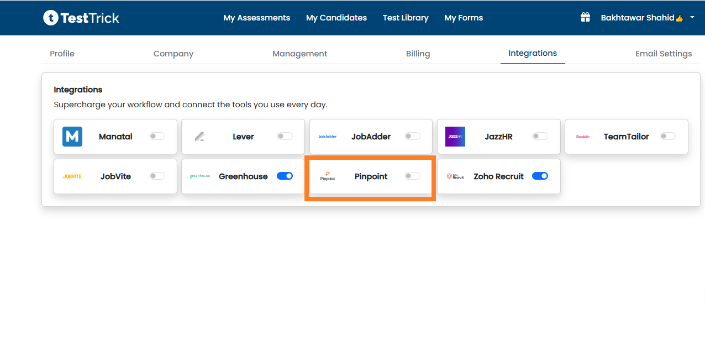Enable the TeamTailor toggle

667,136
